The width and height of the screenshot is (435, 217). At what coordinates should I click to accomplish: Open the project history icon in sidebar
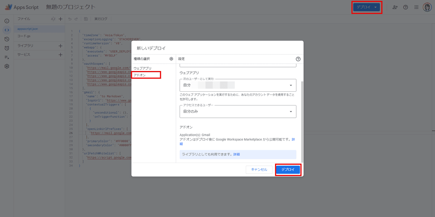(x=7, y=39)
